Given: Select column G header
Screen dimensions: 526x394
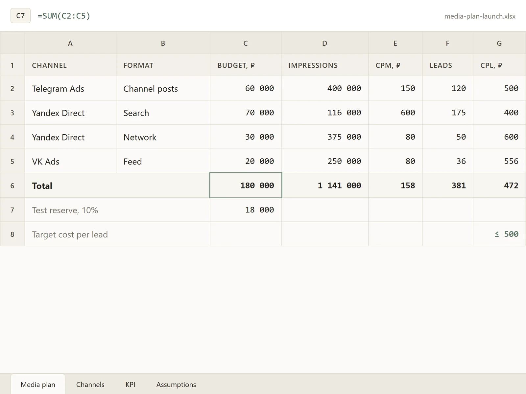Looking at the screenshot, I should click(499, 43).
